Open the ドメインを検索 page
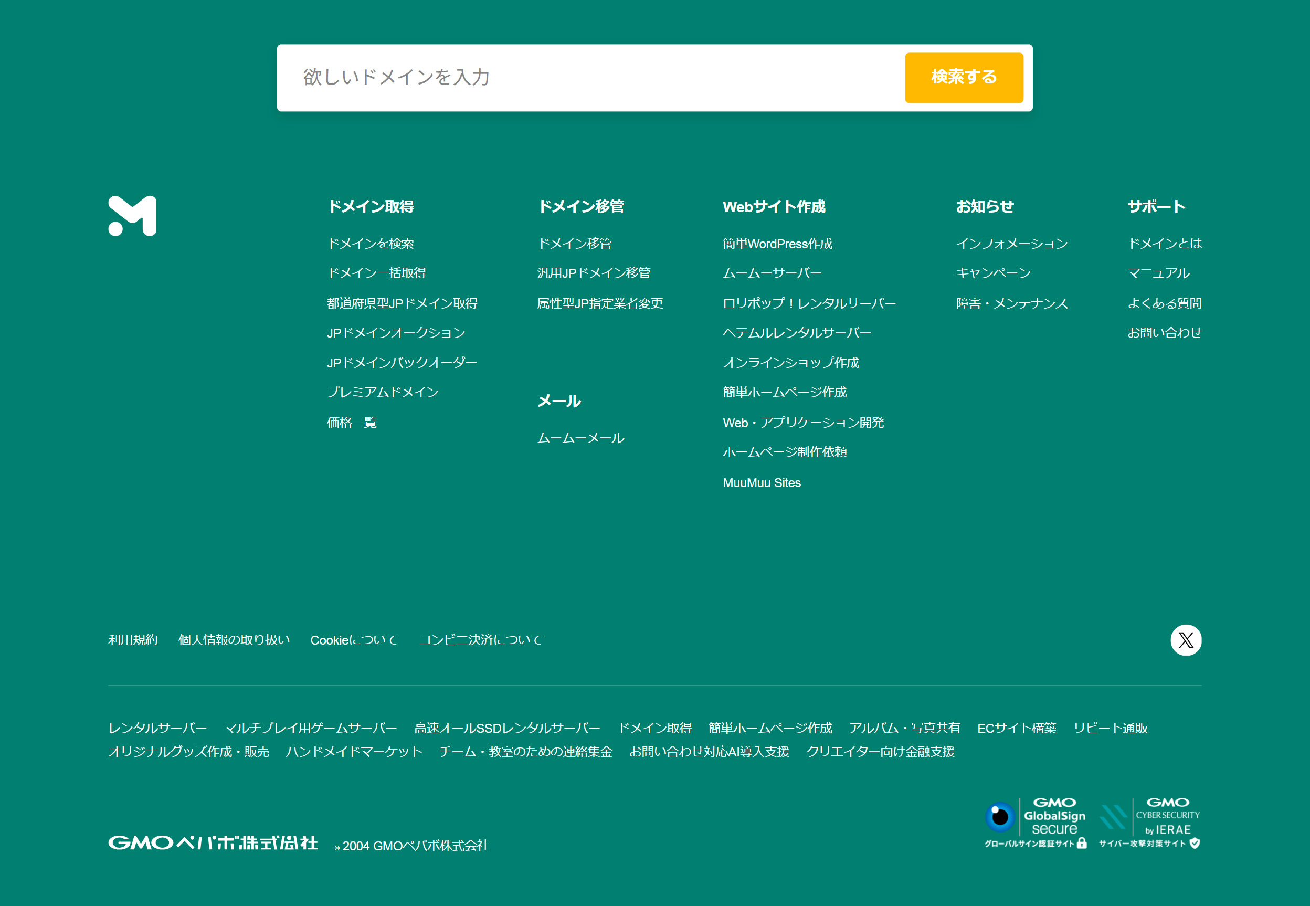 pos(372,243)
